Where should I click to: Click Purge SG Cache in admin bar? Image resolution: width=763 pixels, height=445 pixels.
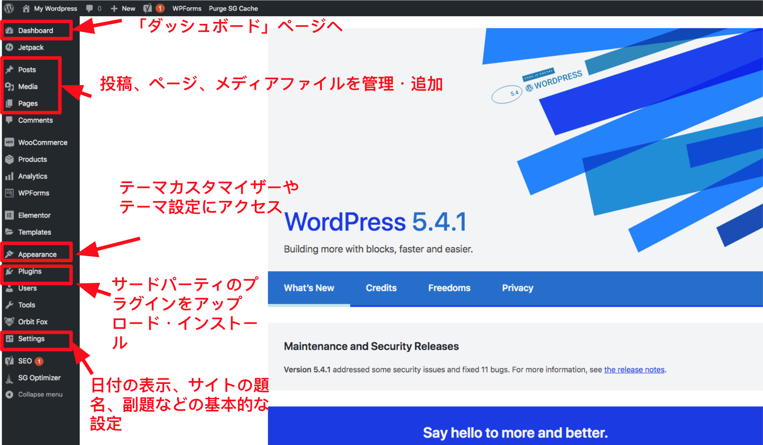point(233,8)
